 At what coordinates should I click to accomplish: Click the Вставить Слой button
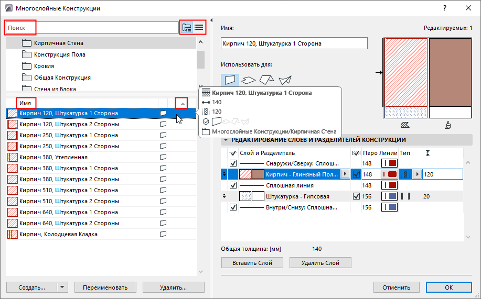pos(252,263)
